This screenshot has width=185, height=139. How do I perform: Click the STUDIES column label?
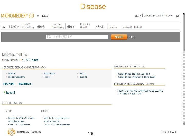pyautogui.click(x=45, y=111)
